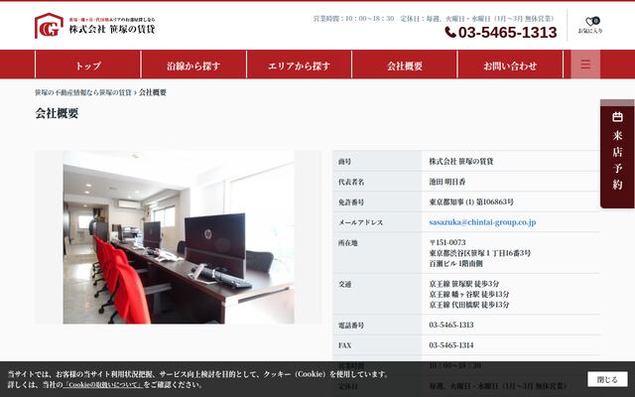Click the 商号 row label
The width and height of the screenshot is (635, 397).
pyautogui.click(x=344, y=162)
